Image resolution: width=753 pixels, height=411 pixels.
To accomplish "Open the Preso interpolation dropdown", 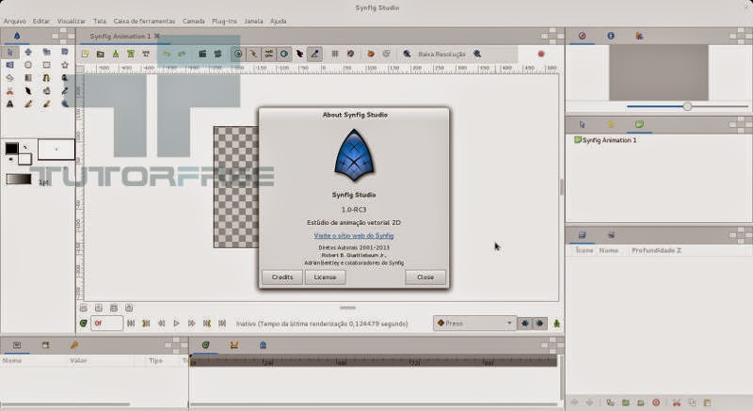I will [x=475, y=324].
